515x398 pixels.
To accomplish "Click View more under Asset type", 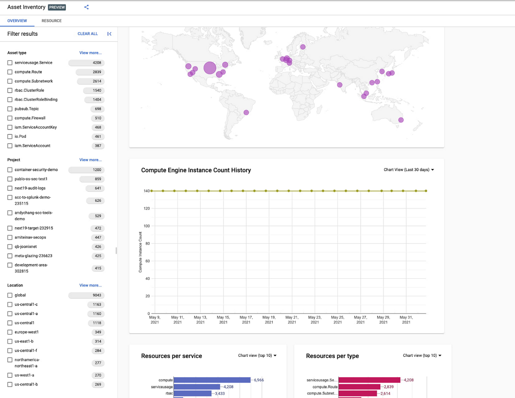I will (x=90, y=52).
